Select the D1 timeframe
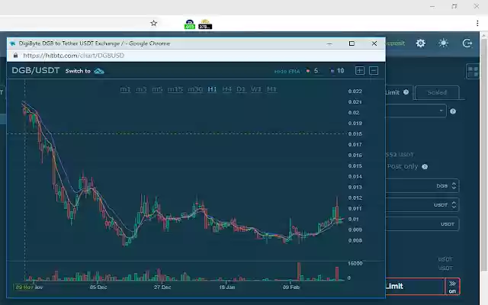 pos(241,89)
